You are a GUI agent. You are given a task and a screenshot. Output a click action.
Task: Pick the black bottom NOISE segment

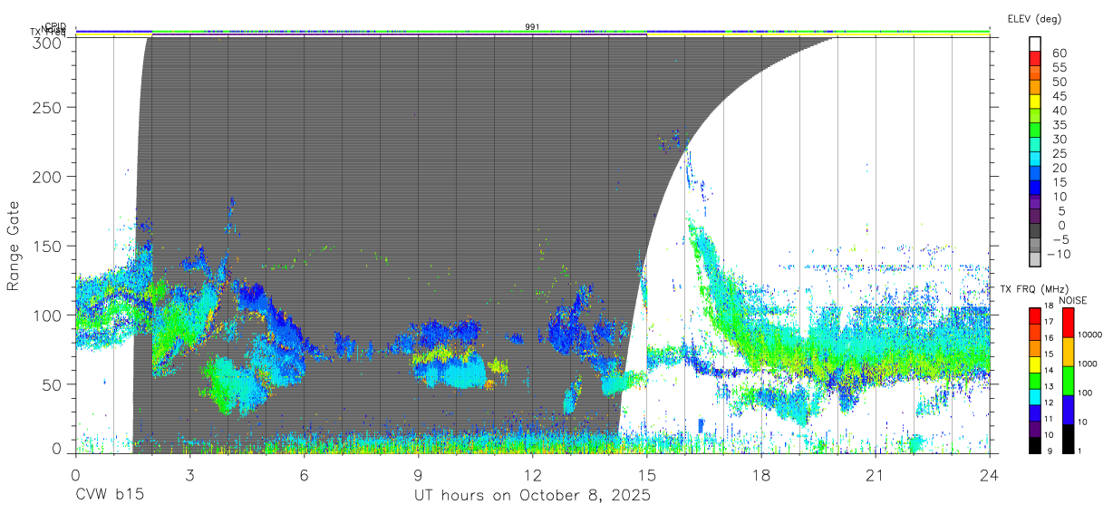1069,439
